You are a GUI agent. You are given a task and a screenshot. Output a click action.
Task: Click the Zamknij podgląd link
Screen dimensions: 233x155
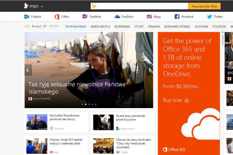click(75, 26)
